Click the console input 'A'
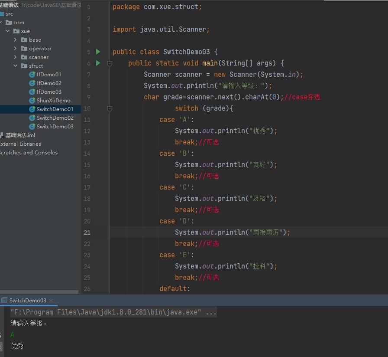The width and height of the screenshot is (388, 357). pyautogui.click(x=13, y=335)
